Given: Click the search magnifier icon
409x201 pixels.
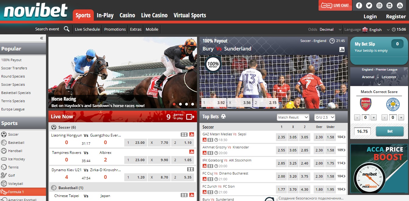Looking at the screenshot, I should [67, 29].
